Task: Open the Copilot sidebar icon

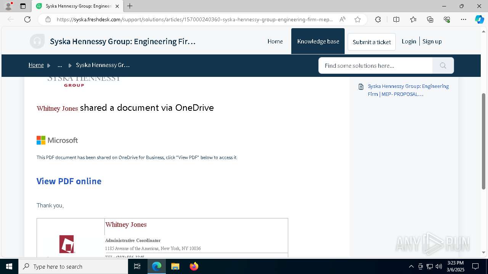Action: pos(479,19)
